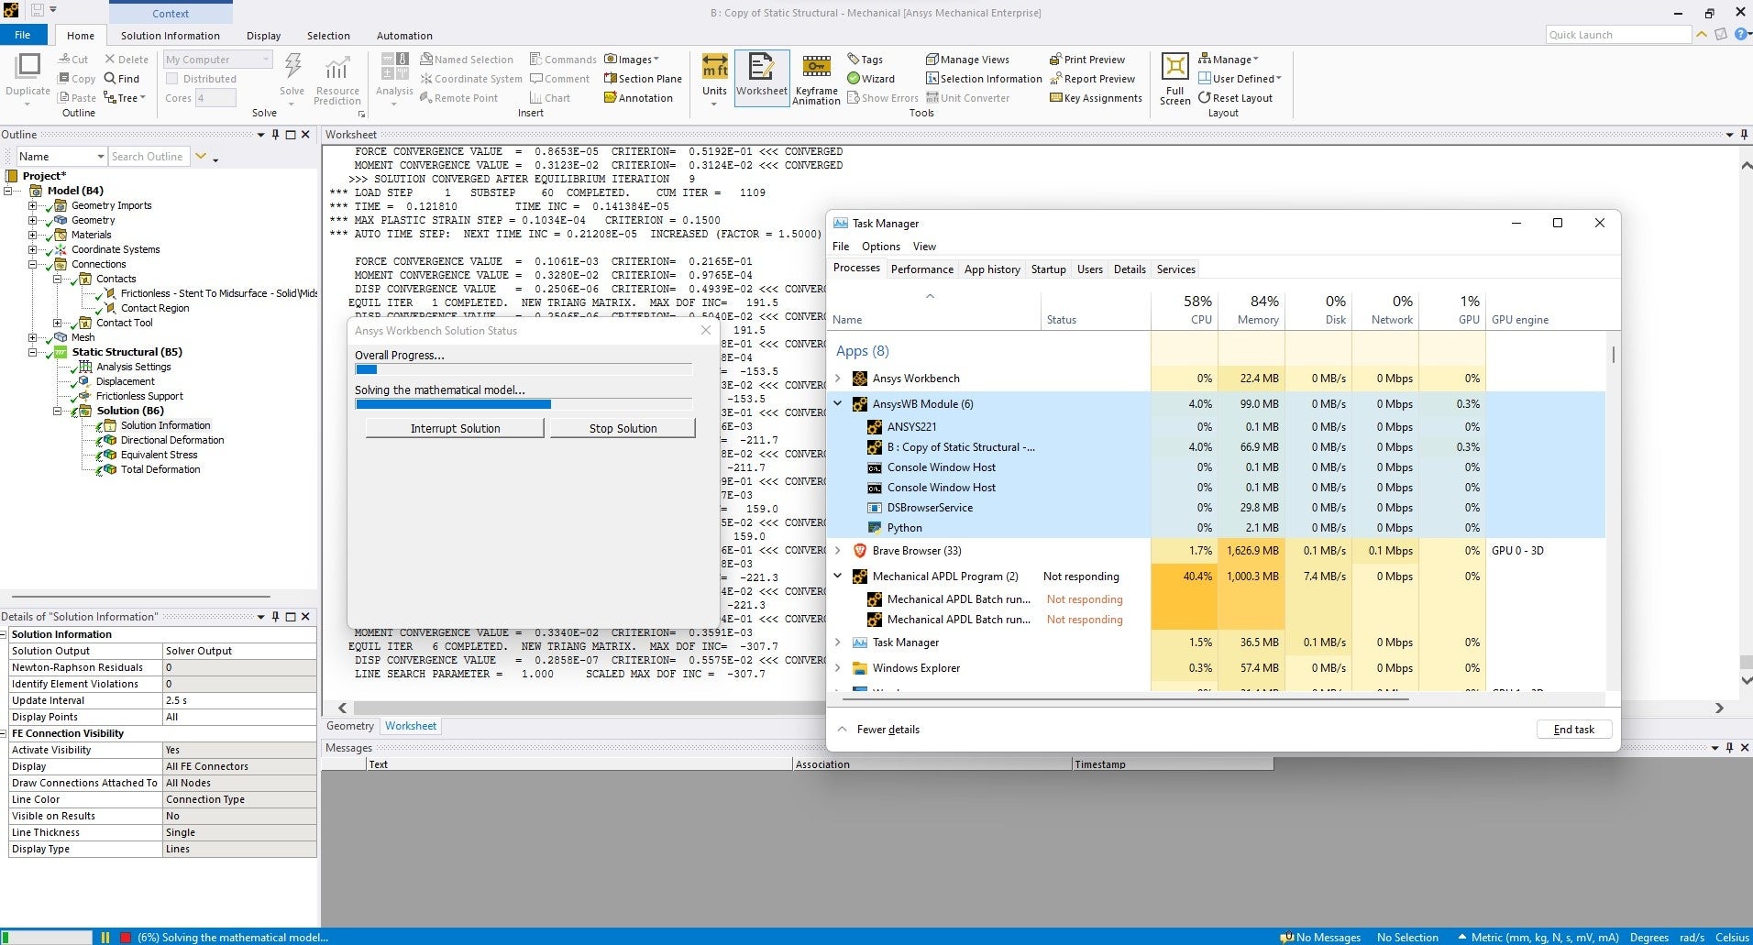Open the Wizard tool
Screen dimensions: 1753x945
870,79
